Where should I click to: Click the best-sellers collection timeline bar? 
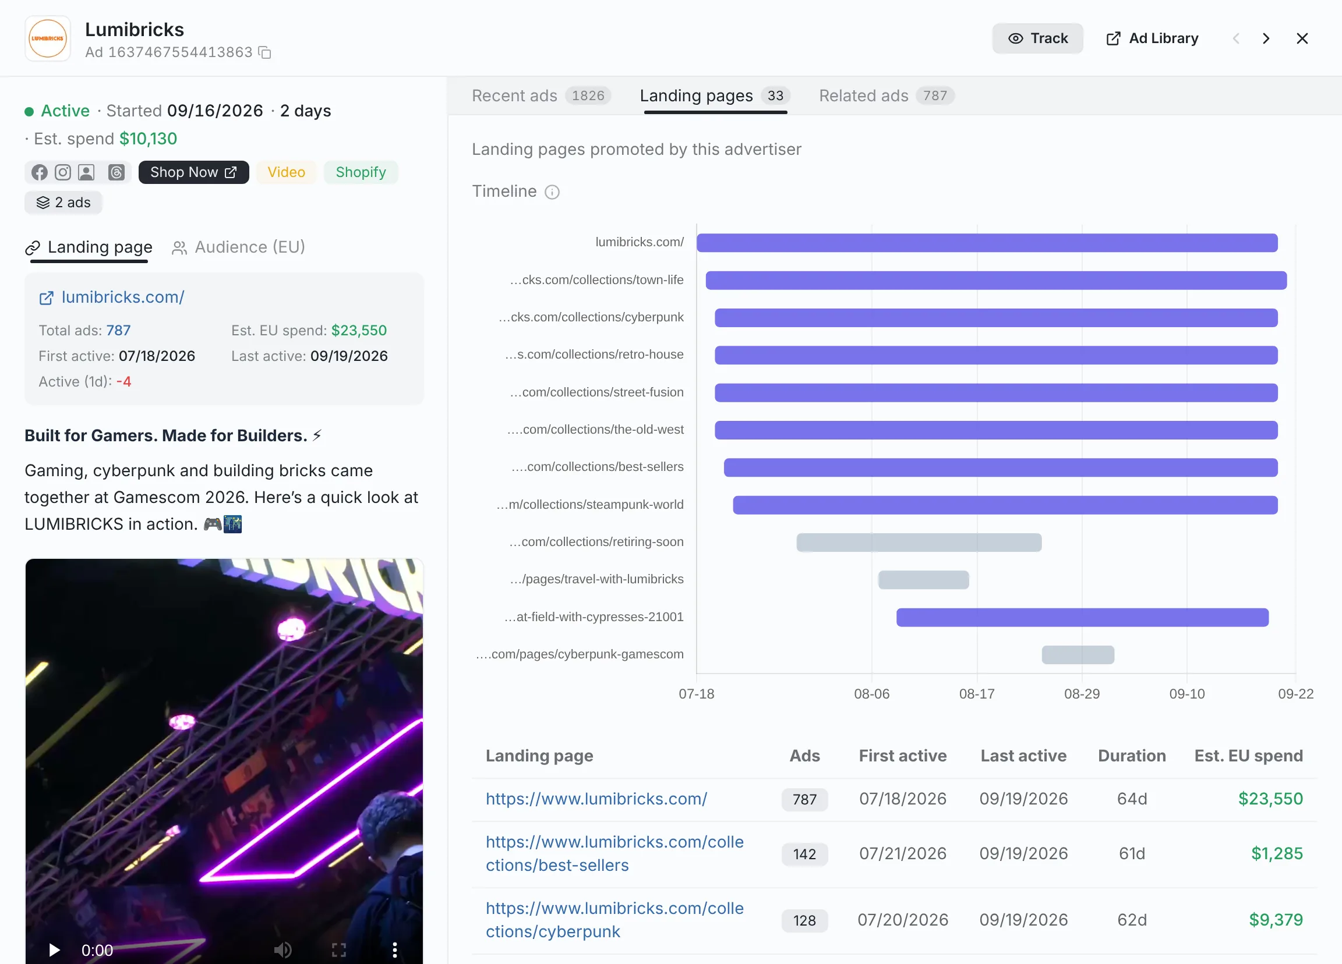1001,468
